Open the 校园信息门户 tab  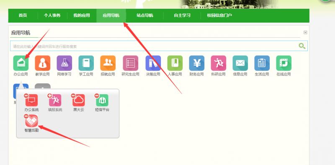click(x=219, y=15)
